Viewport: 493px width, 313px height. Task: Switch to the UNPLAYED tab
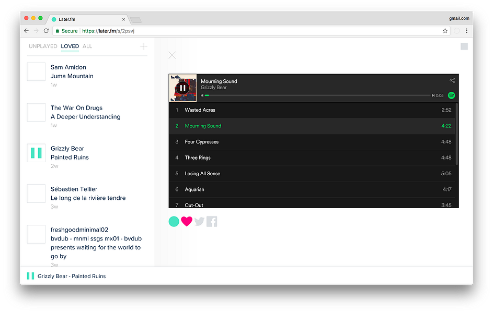43,46
